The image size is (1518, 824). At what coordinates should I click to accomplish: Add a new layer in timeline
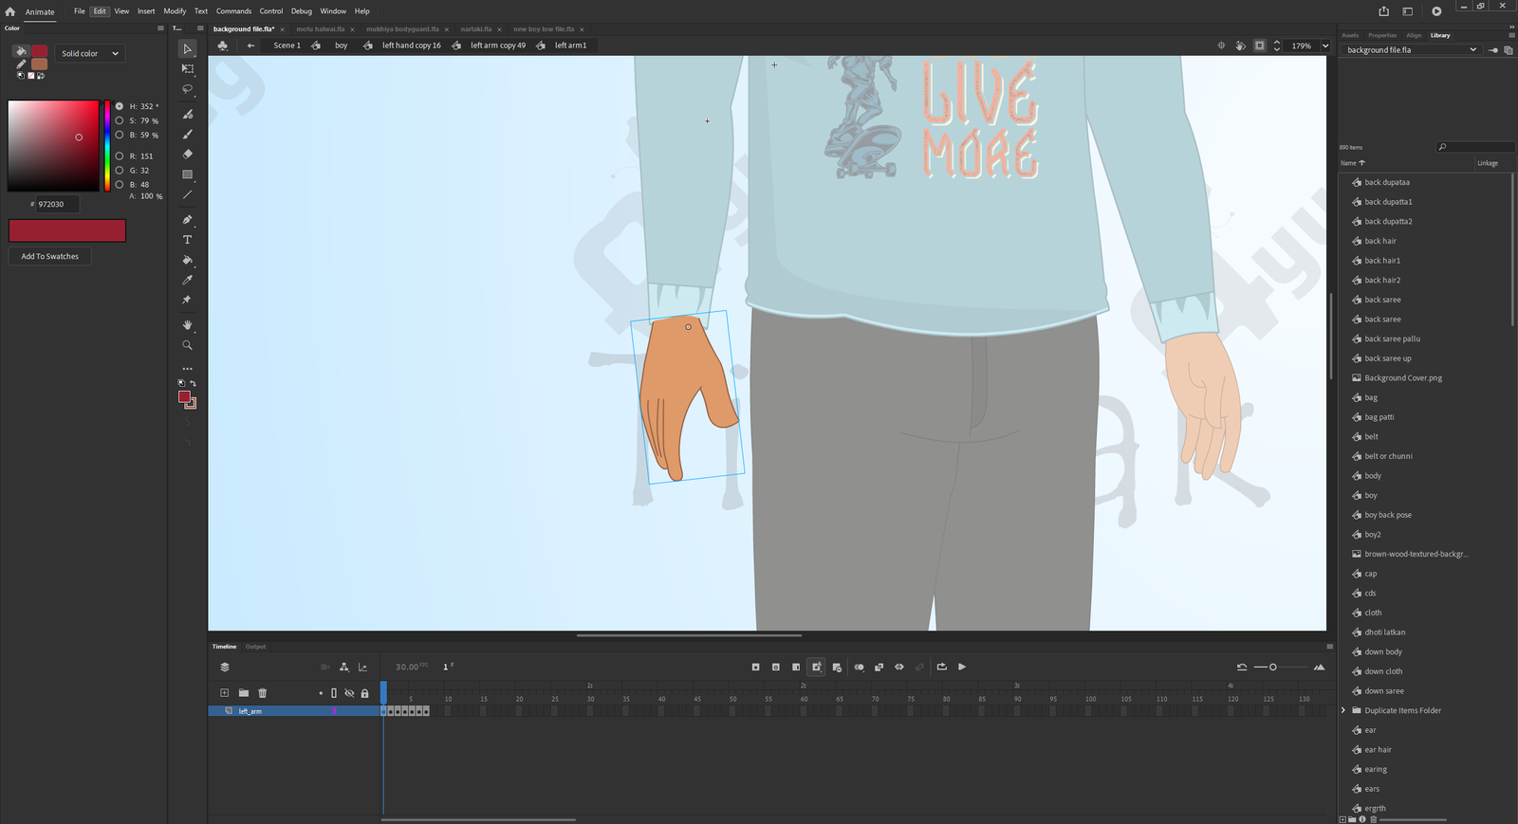point(224,693)
